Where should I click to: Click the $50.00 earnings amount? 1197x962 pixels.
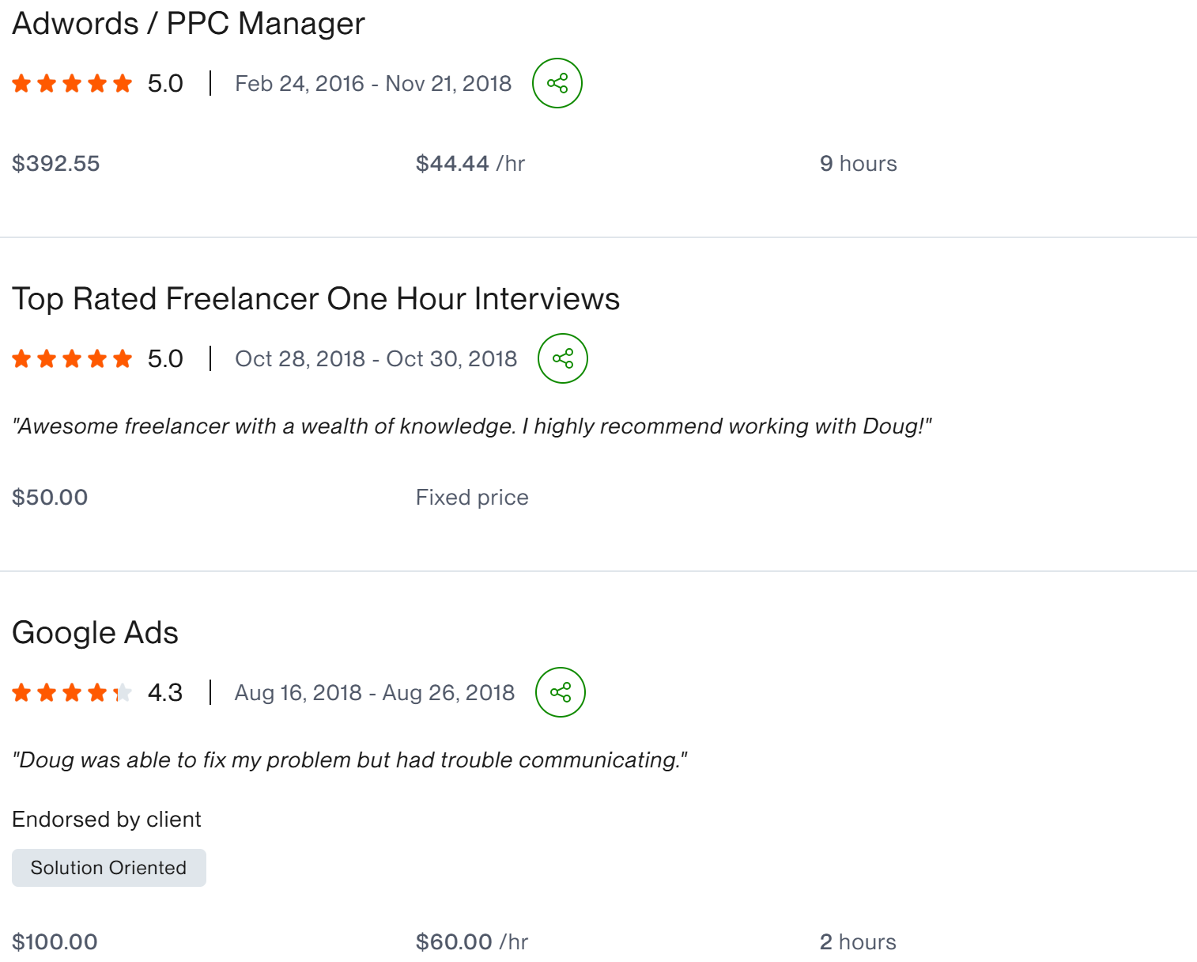50,498
